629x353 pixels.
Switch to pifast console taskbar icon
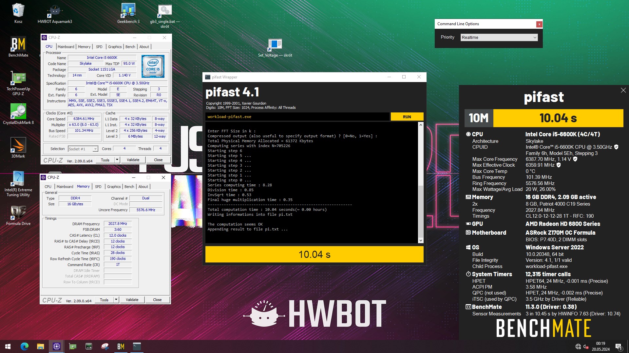coord(137,346)
